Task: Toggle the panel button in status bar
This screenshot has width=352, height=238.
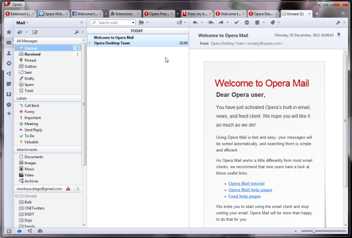Action: click(x=9, y=231)
